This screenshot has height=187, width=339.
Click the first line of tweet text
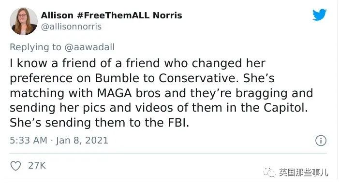pos(137,63)
